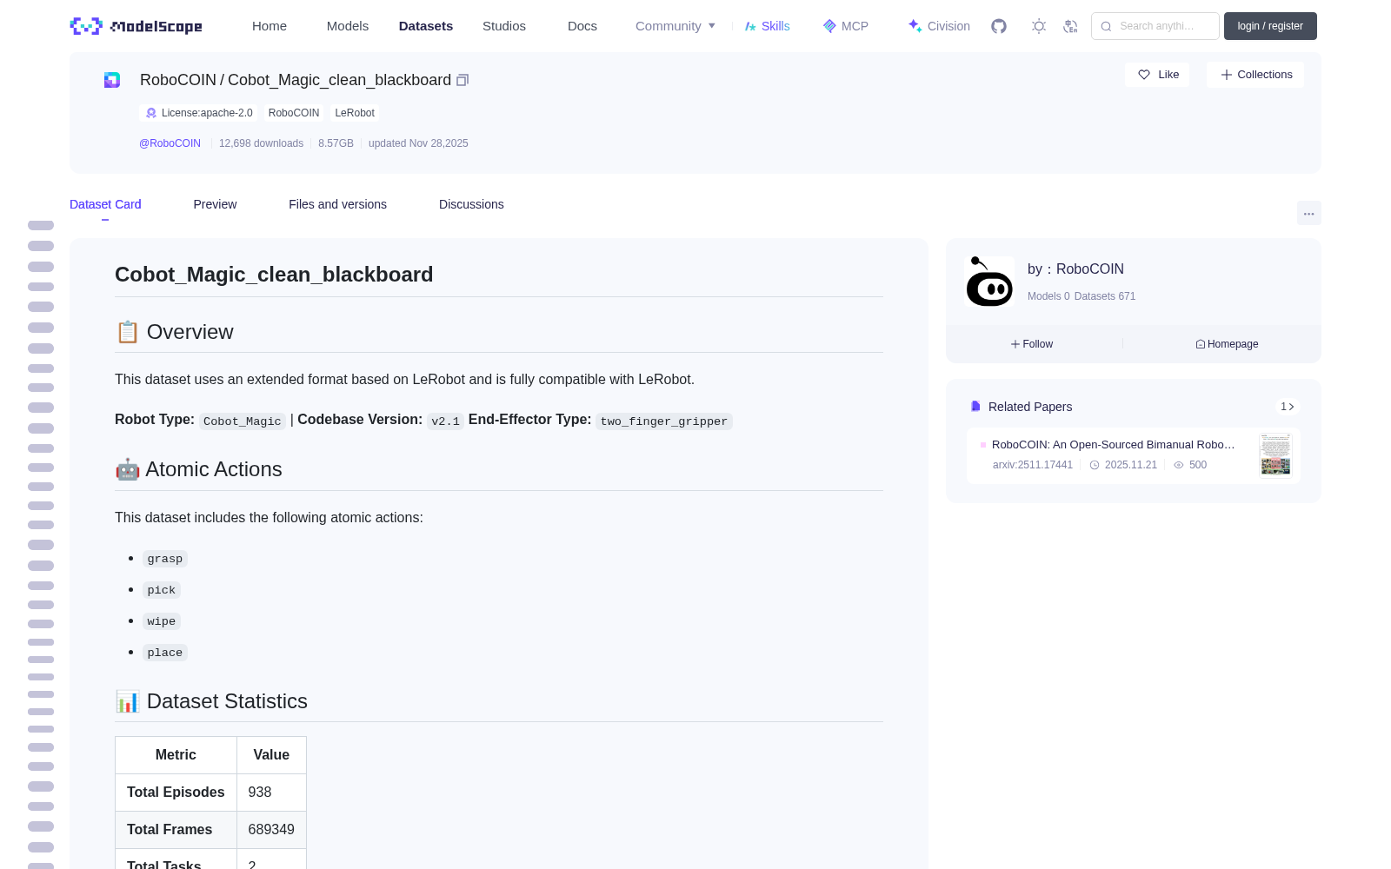
Task: Switch to the Preview tab
Action: 215,204
